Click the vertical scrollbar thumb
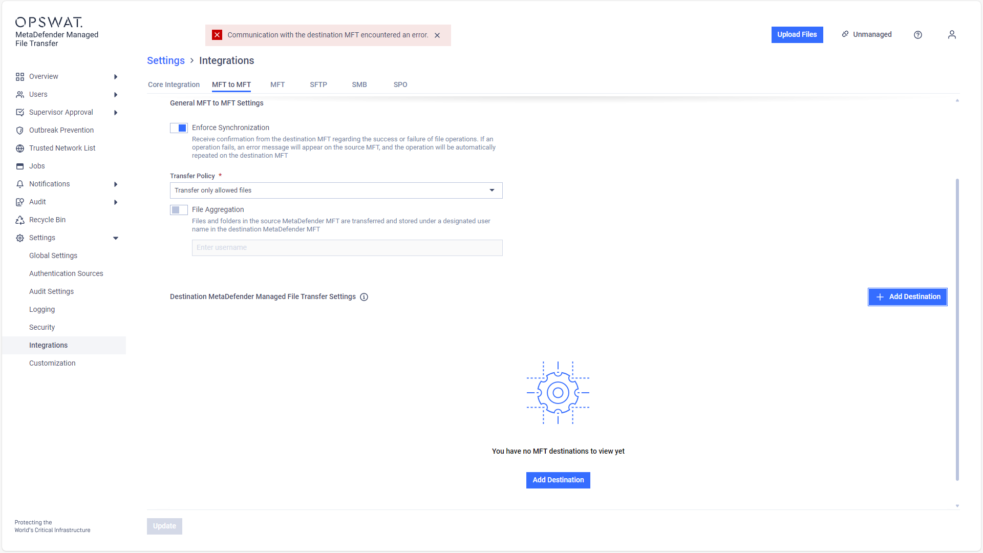 pos(957,330)
